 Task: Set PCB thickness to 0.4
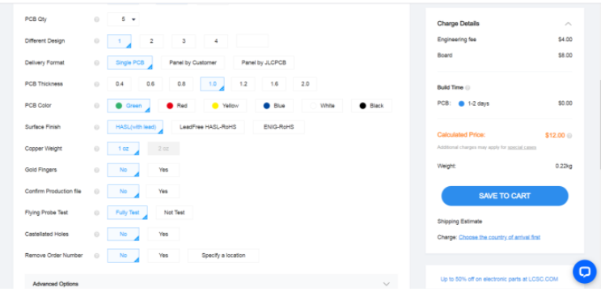(x=119, y=84)
